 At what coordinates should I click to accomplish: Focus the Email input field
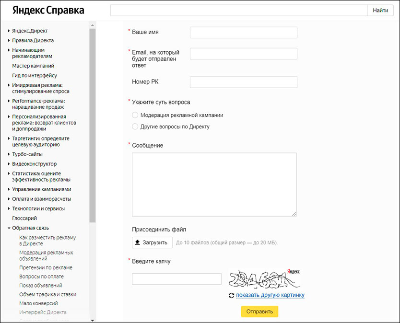pos(243,54)
